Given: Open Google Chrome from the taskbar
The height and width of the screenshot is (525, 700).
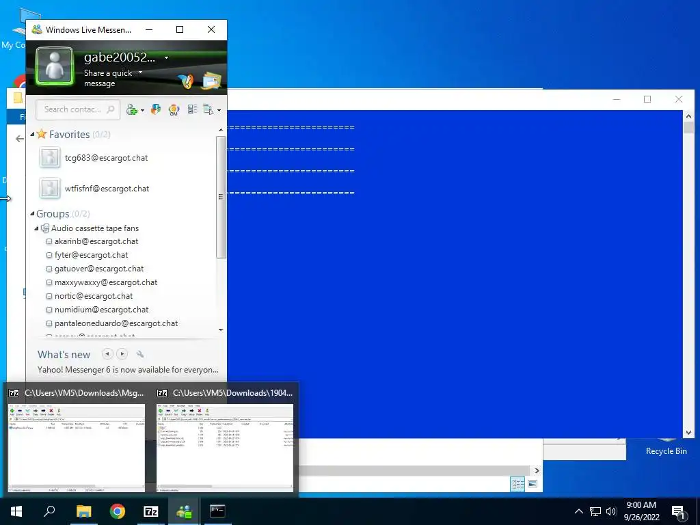Looking at the screenshot, I should tap(118, 511).
